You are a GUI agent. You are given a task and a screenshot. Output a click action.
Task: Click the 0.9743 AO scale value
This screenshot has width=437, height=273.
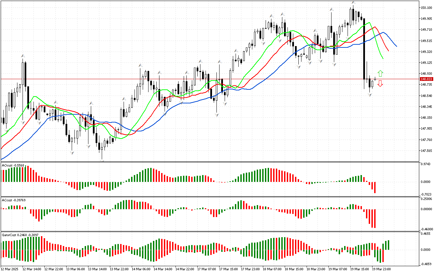[425, 164]
